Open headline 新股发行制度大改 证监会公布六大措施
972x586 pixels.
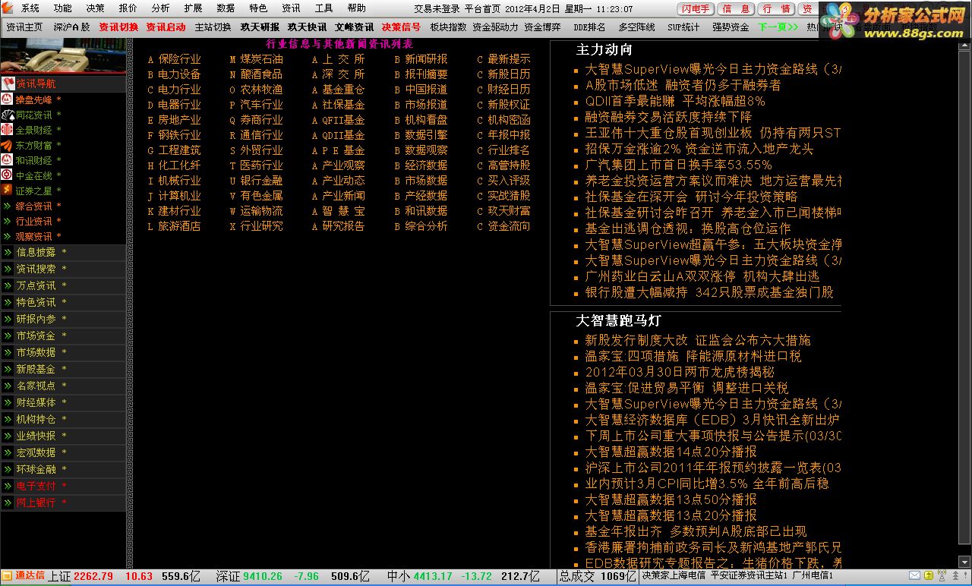[x=698, y=340]
